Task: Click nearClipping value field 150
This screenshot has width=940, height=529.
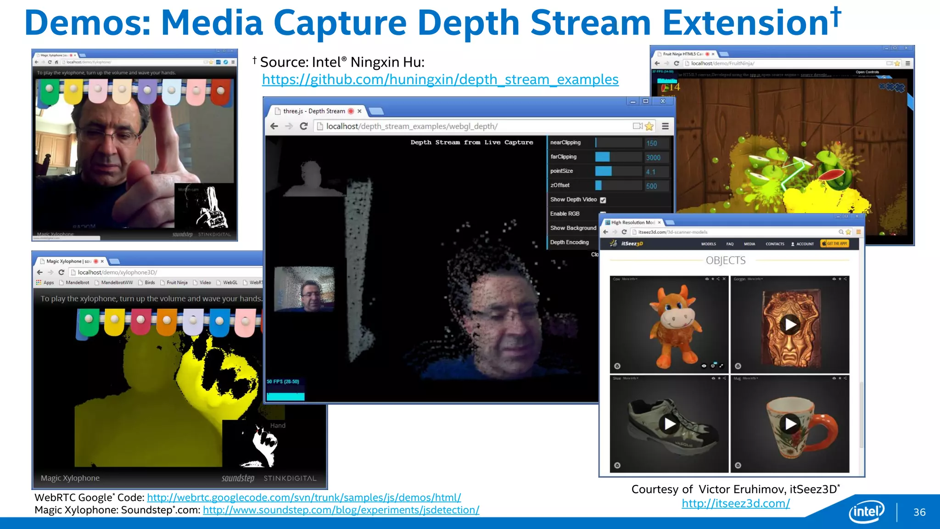Action: point(657,143)
